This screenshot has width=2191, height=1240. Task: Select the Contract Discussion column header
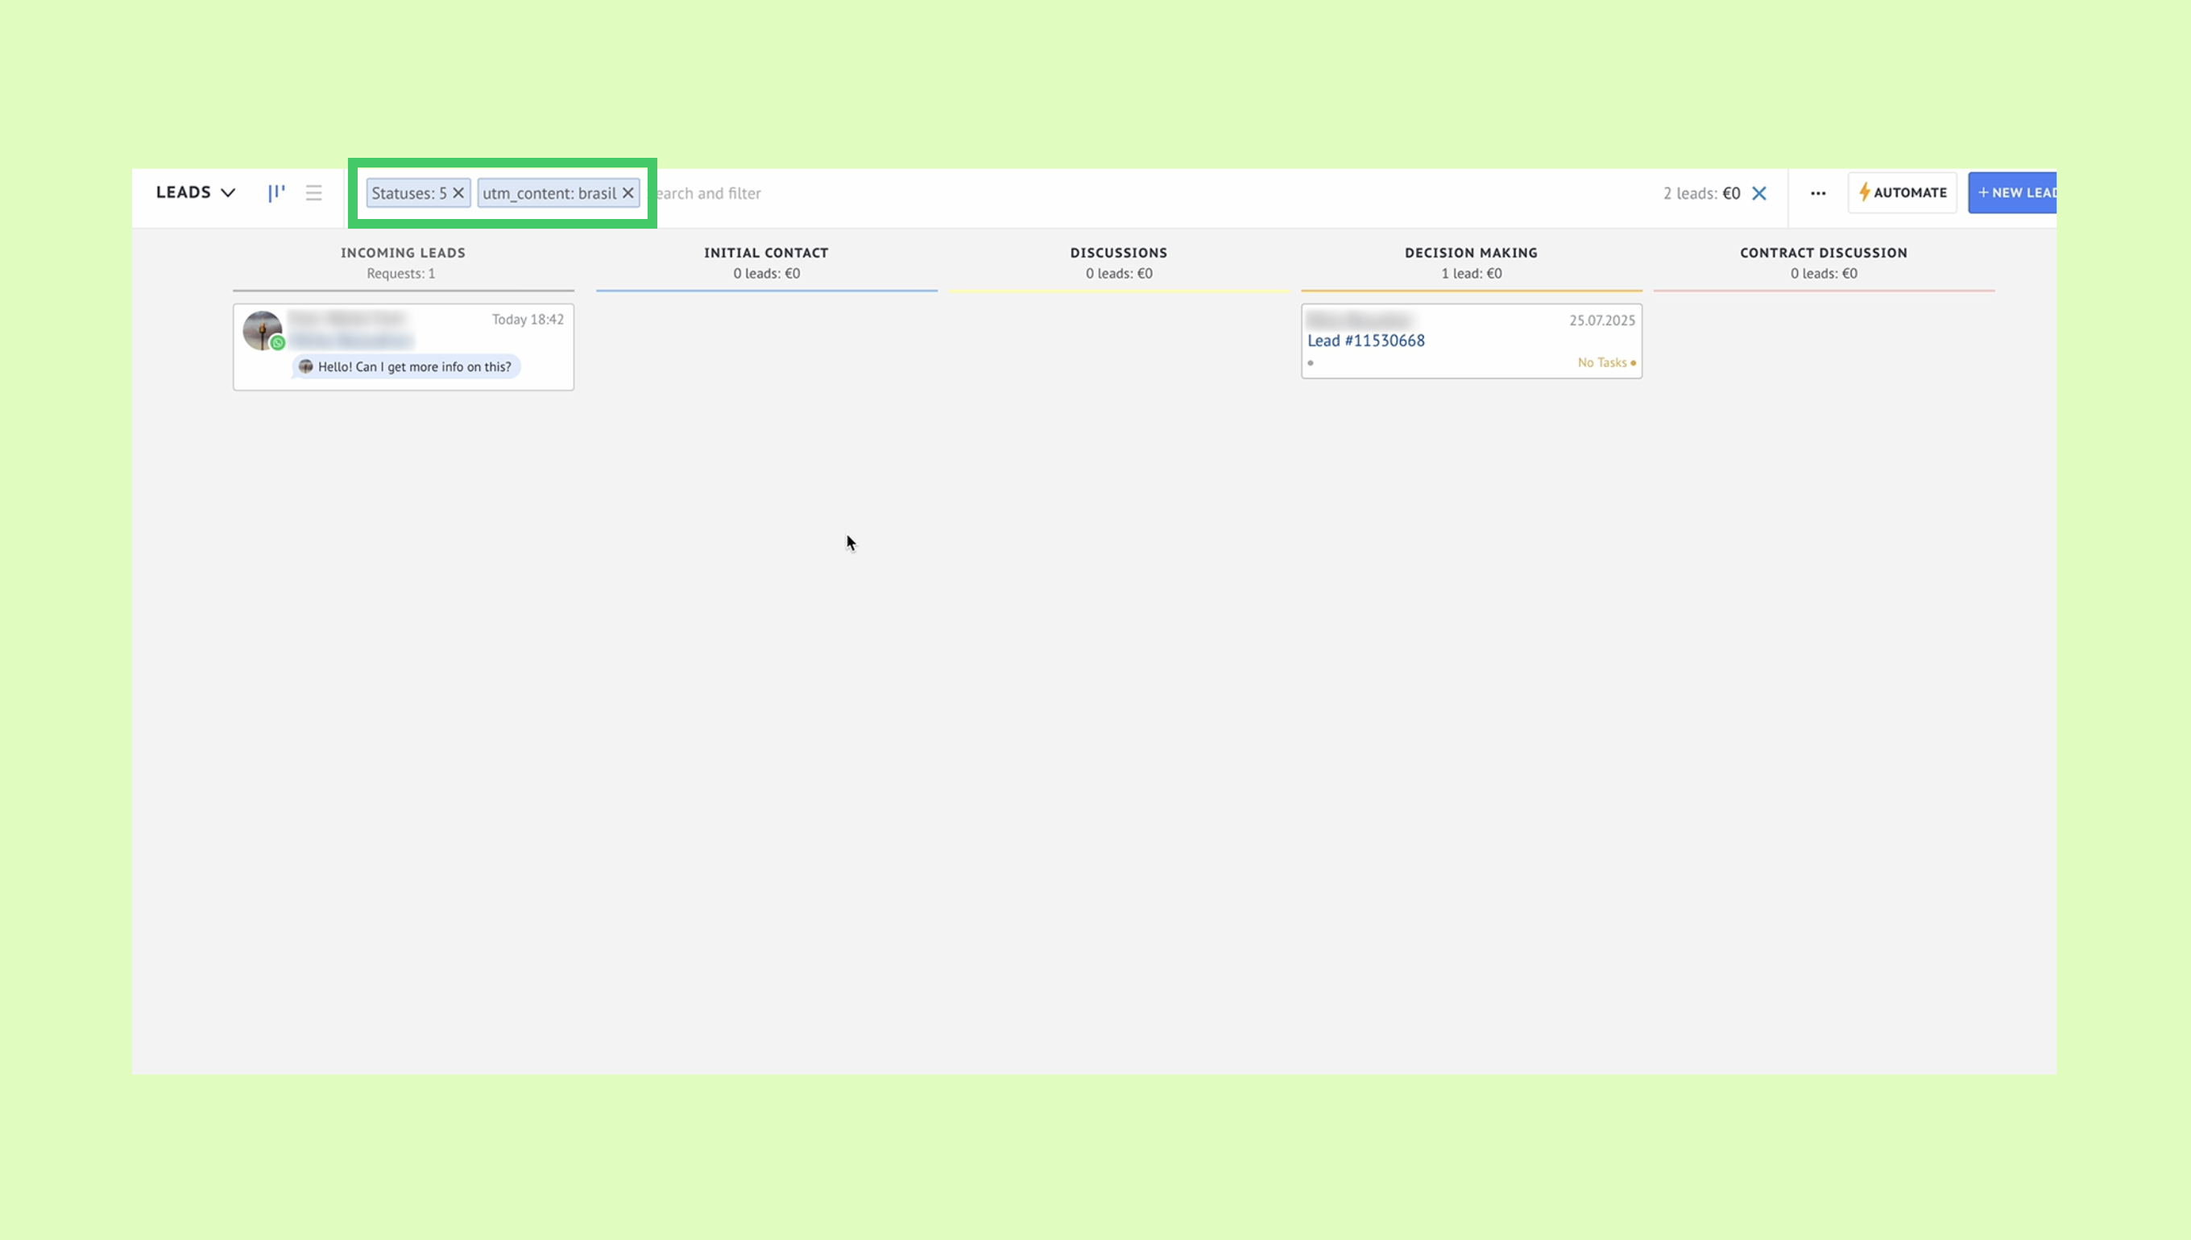(x=1823, y=253)
